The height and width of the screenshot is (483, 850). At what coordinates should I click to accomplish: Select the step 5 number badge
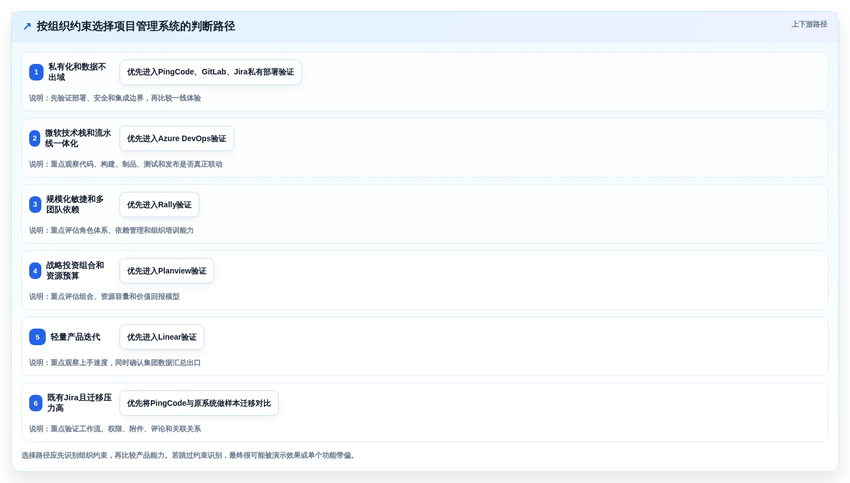coord(37,337)
